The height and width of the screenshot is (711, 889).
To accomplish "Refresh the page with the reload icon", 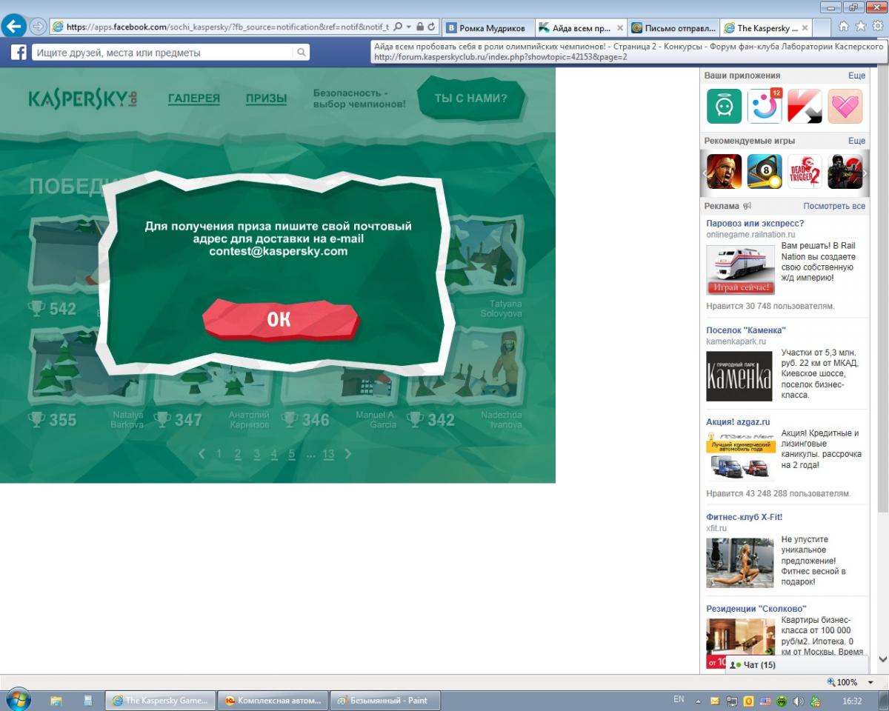I will pos(431,27).
